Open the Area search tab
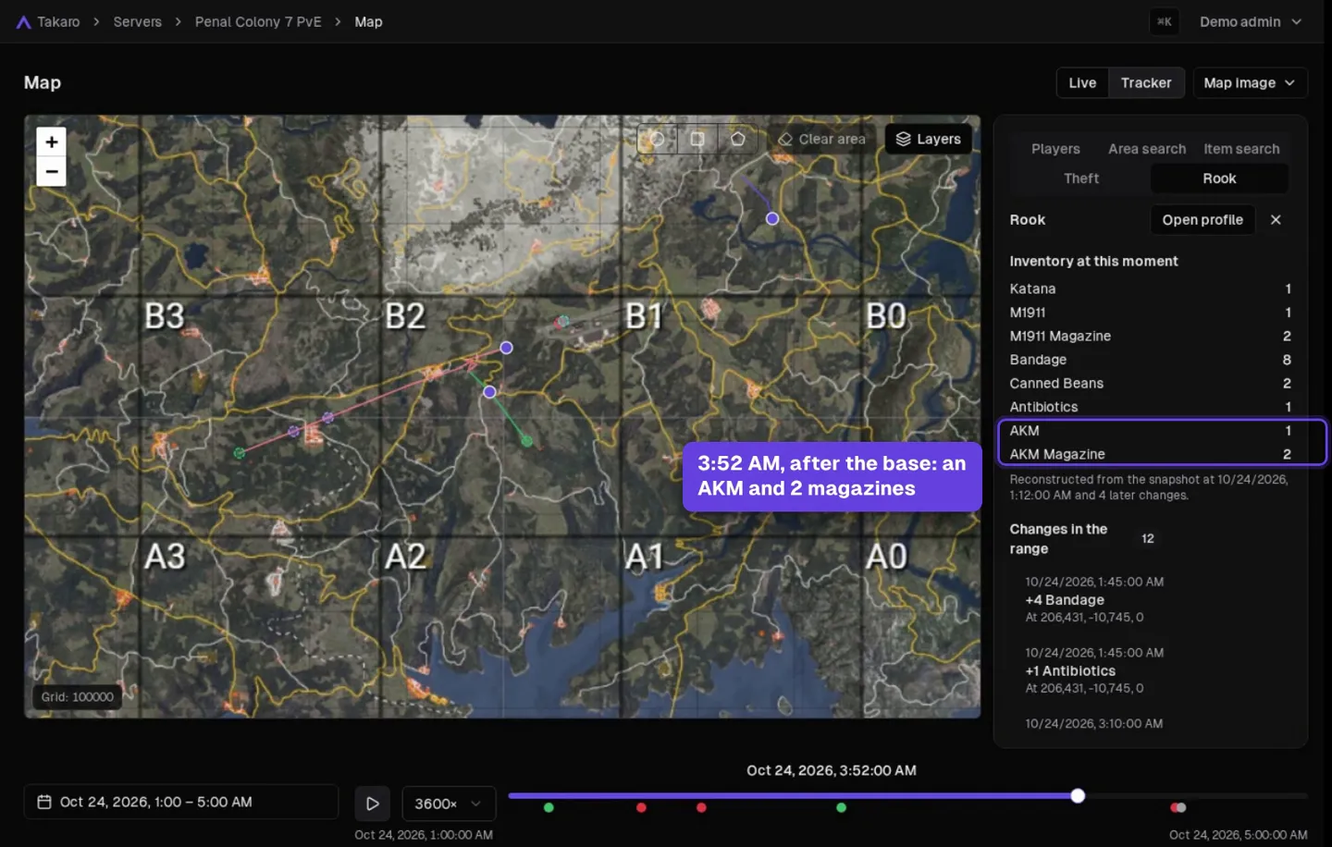1332x847 pixels. (1147, 149)
